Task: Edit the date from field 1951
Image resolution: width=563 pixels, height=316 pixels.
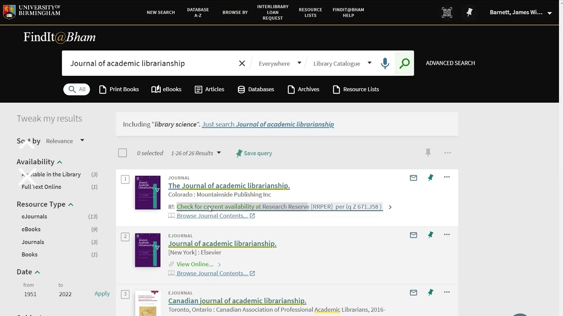Action: pyautogui.click(x=30, y=294)
